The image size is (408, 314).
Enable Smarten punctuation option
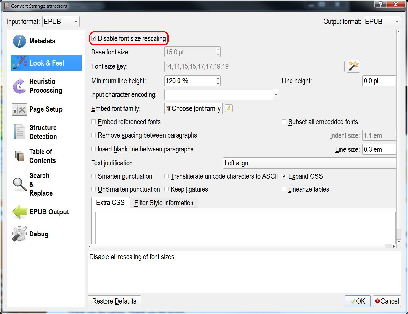[x=93, y=176]
